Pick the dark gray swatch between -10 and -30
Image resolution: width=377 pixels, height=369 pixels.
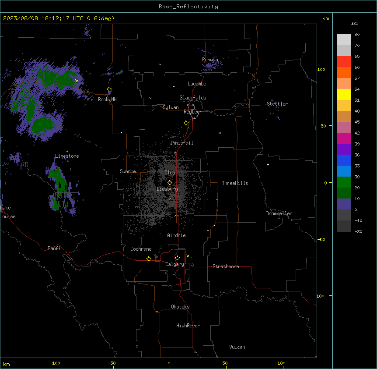click(344, 226)
